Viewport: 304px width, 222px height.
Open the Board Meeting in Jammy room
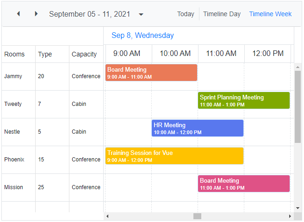tap(151, 73)
